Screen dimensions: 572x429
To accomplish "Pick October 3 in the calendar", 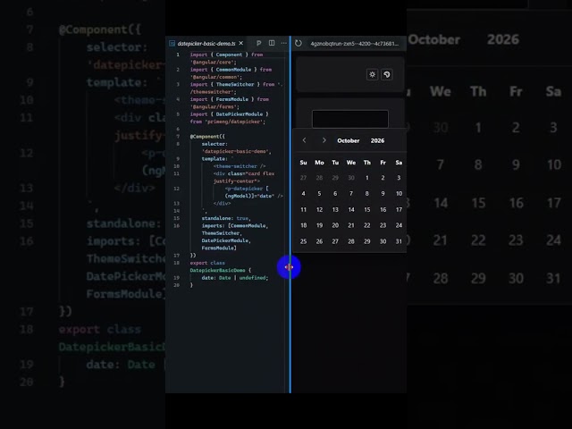I will (x=399, y=178).
